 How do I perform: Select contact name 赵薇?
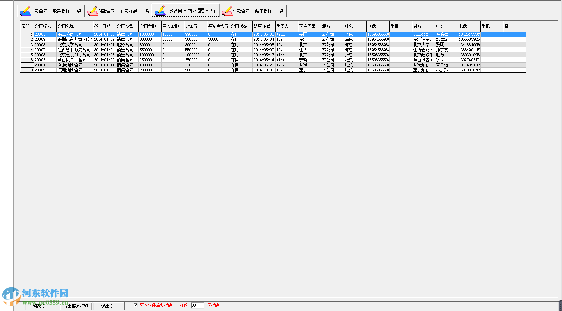(446, 55)
